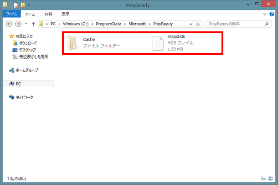Click the Forward navigation arrow
Viewport: 278px width, 185px height.
18,24
